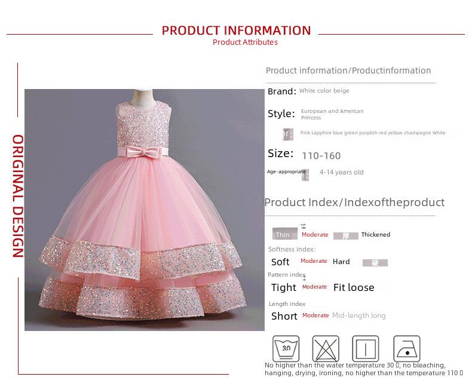Click the gray Thin thickness box
The width and height of the screenshot is (472, 380).
click(x=285, y=234)
